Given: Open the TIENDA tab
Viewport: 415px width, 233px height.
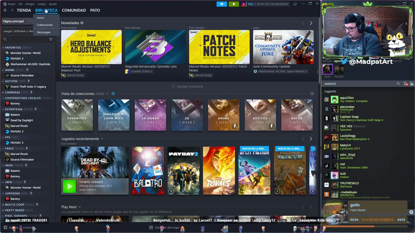Looking at the screenshot, I should 24,10.
